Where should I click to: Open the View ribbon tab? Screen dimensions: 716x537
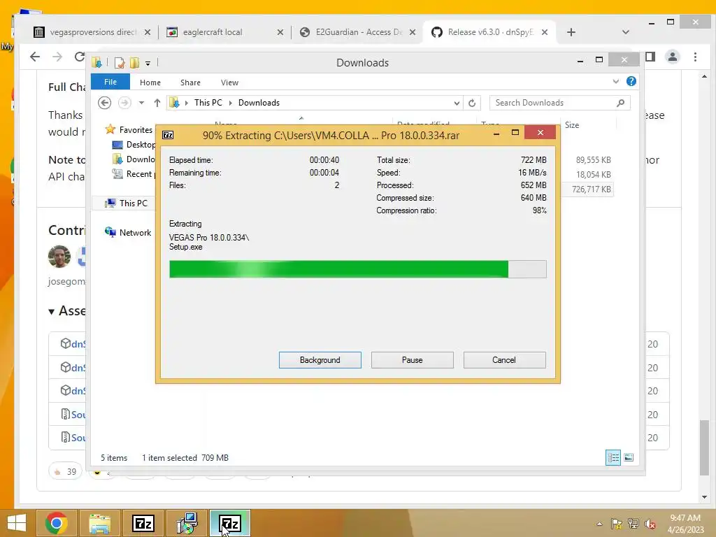229,83
